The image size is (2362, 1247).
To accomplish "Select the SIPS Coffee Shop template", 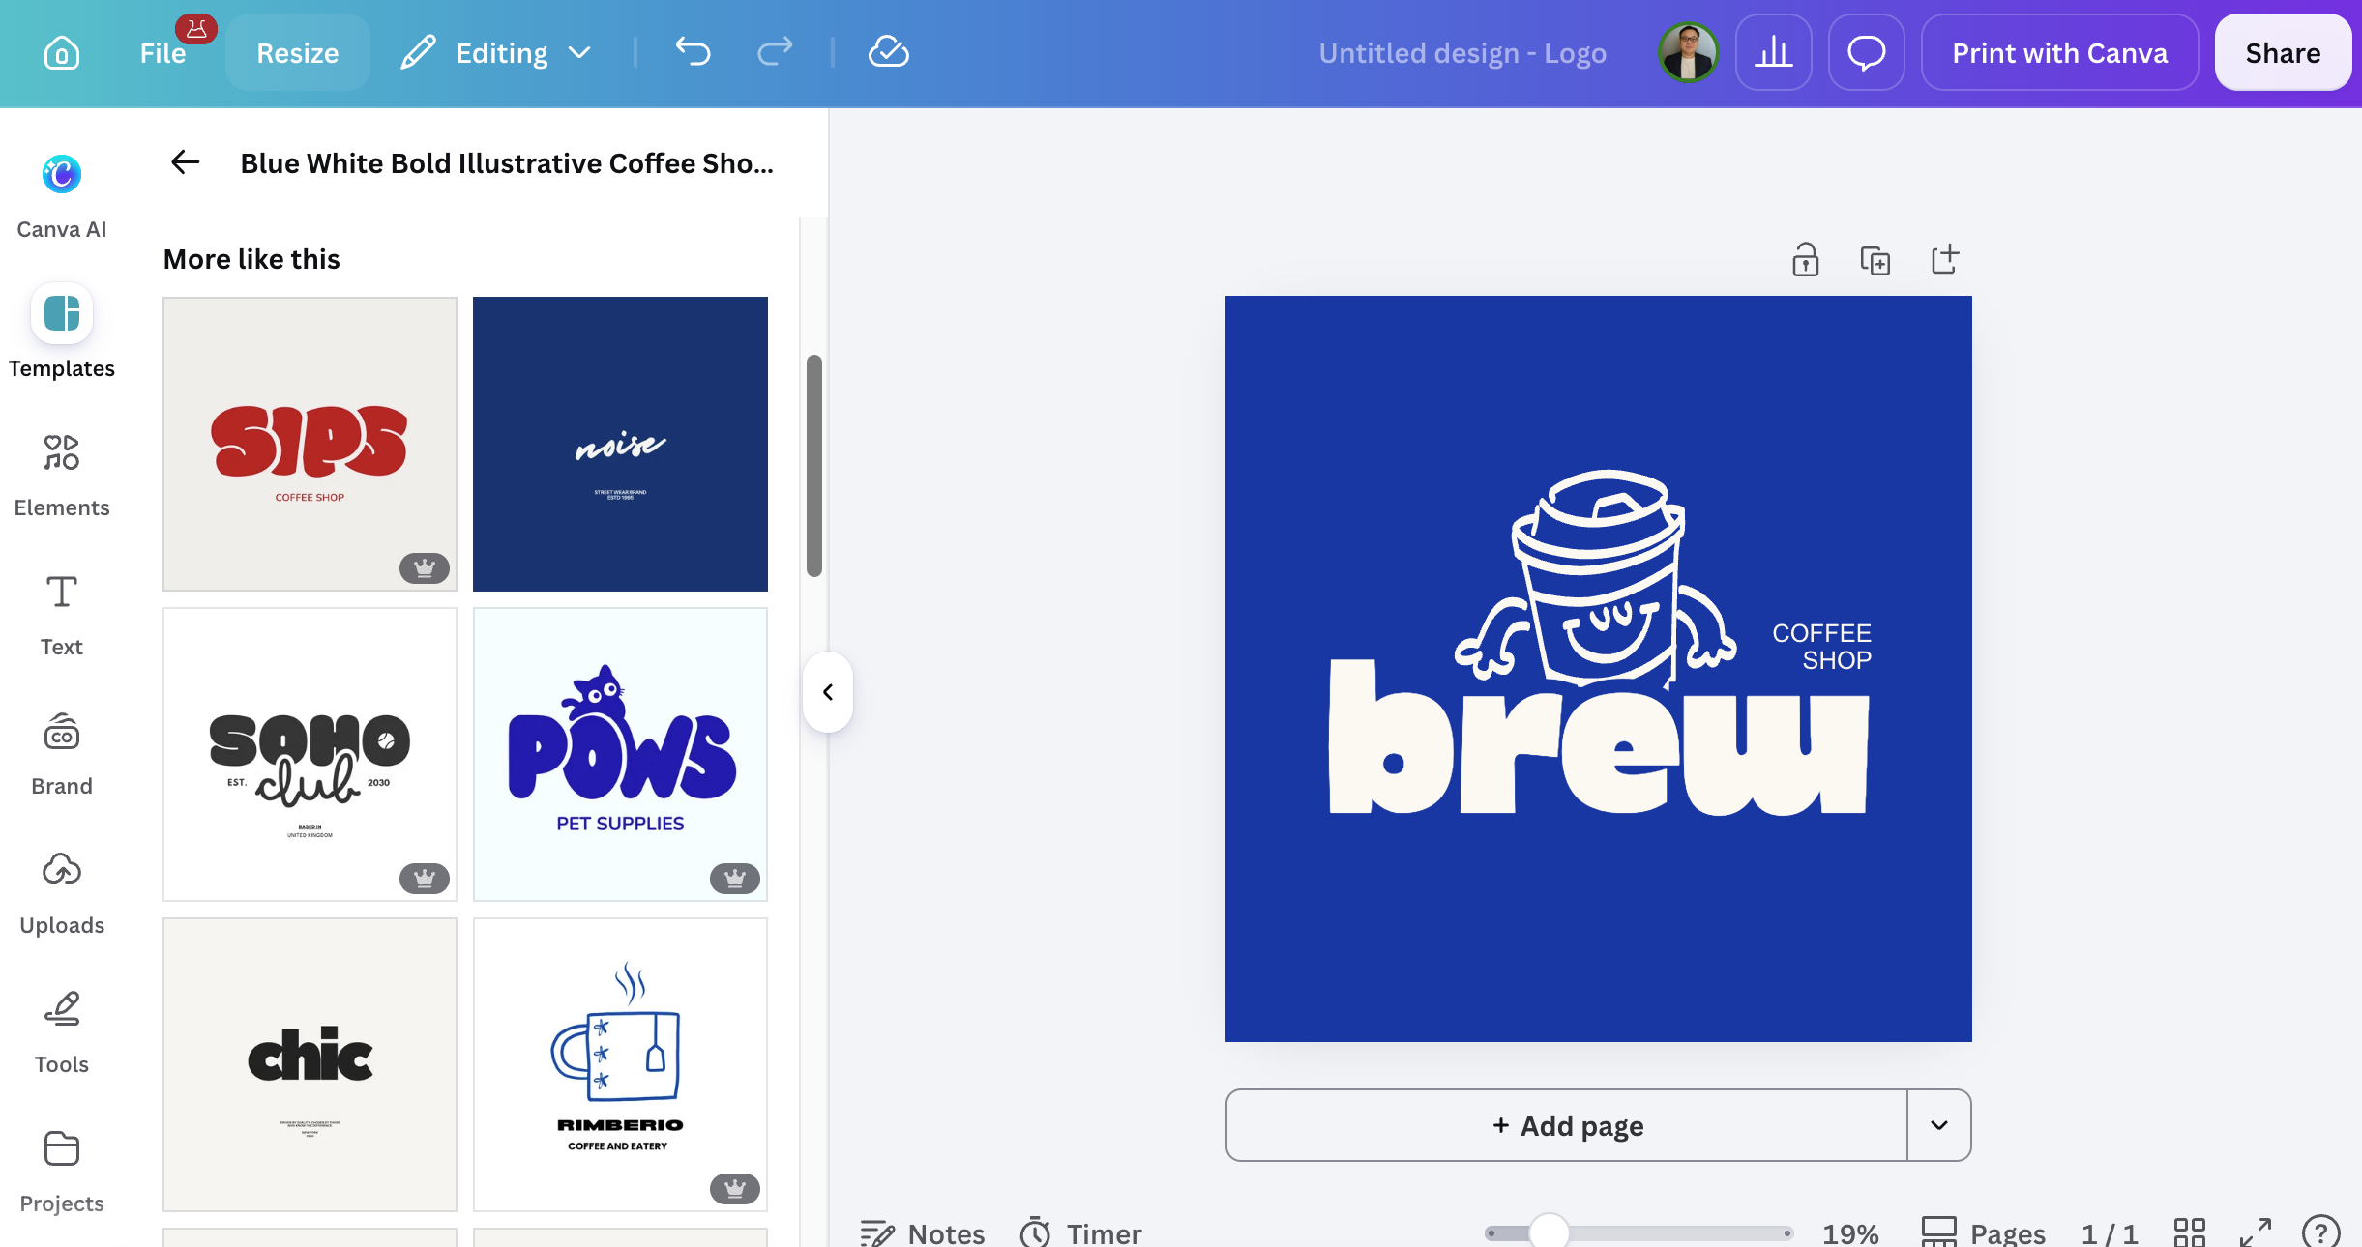I will [x=310, y=444].
